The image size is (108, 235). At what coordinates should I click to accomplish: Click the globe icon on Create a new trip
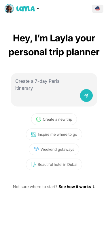point(39,119)
